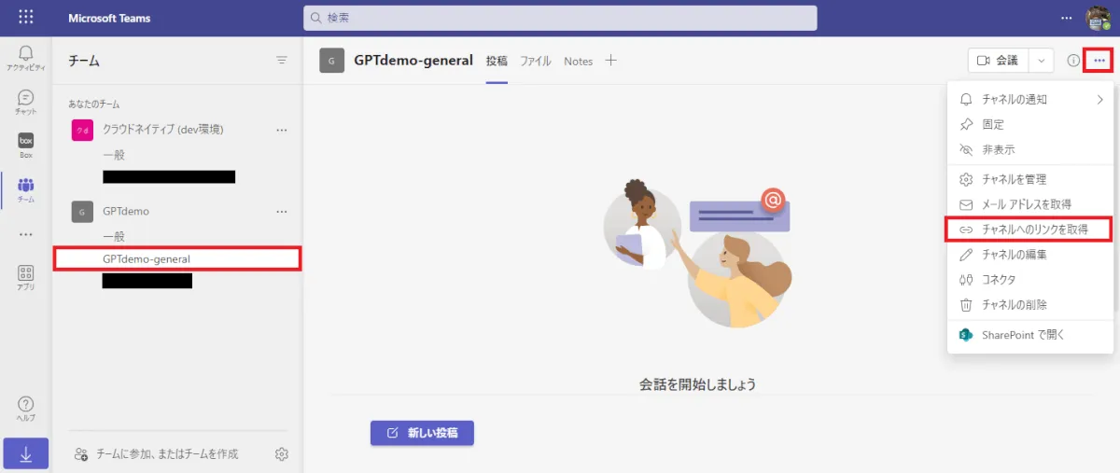This screenshot has height=473, width=1120.
Task: Switch to the 投稿 tab
Action: click(497, 61)
